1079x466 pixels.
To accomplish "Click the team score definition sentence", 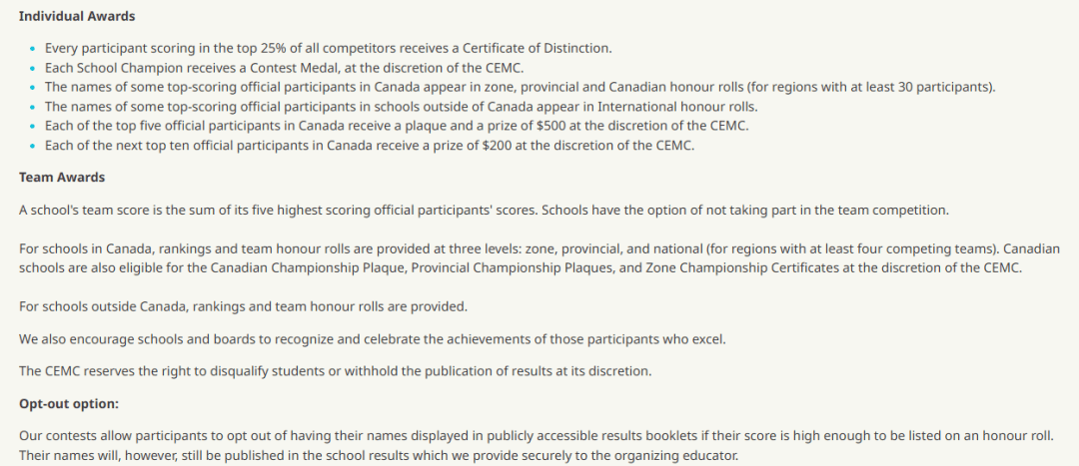I will (x=279, y=210).
